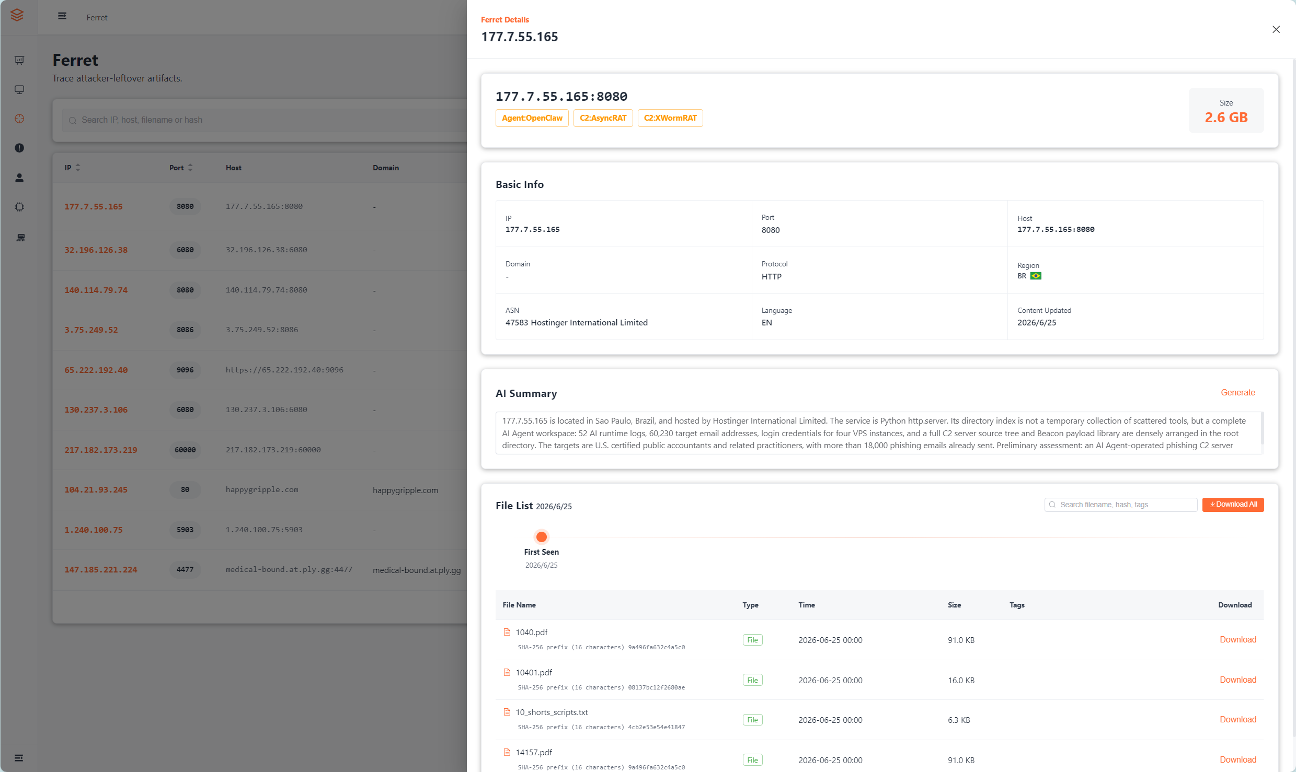This screenshot has width=1296, height=772.
Task: Open the row for IP 147.185.221.224
Action: [x=260, y=570]
